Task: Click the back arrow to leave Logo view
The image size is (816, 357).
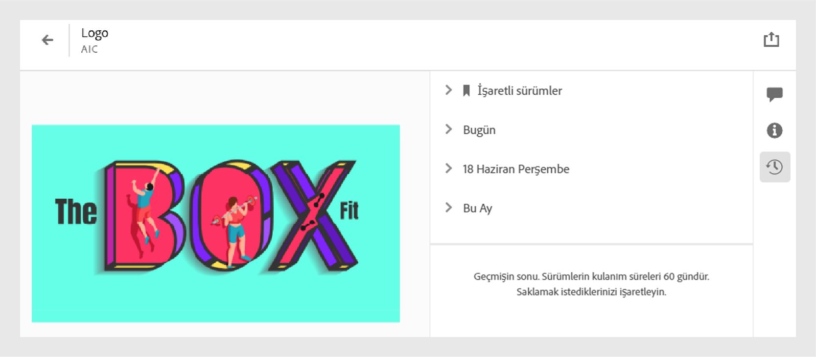Action: [x=47, y=40]
